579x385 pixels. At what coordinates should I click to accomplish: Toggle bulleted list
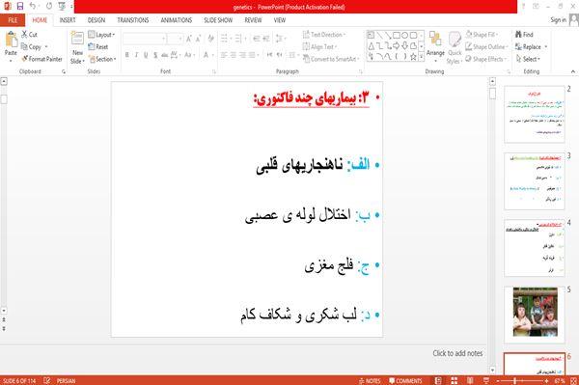[x=224, y=39]
